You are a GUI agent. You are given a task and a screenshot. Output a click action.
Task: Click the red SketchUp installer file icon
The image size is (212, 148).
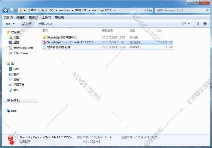(x=44, y=42)
